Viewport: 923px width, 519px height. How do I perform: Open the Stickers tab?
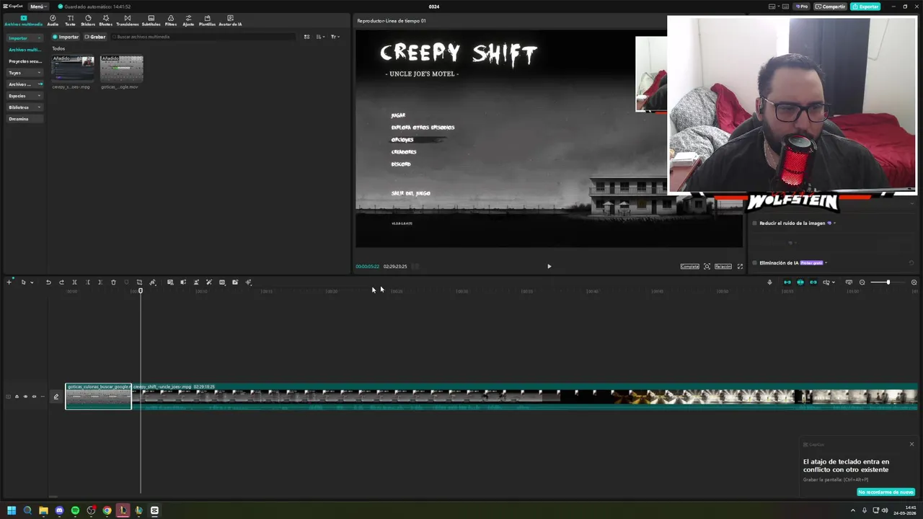[88, 20]
